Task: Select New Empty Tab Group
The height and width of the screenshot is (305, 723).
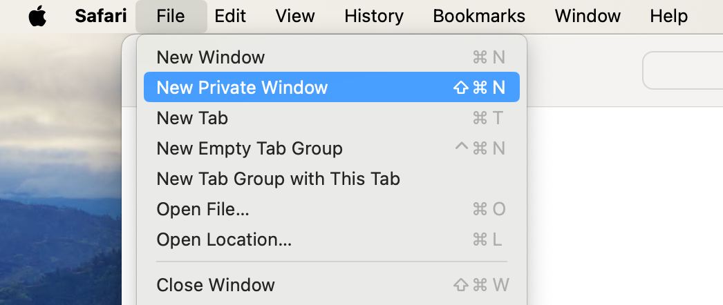Action: point(250,148)
